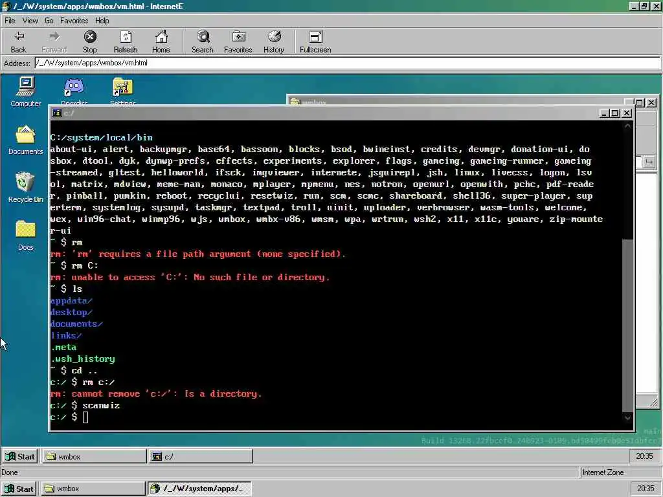Select /_/W/system/apps taskbar button
663x497 pixels.
point(199,489)
